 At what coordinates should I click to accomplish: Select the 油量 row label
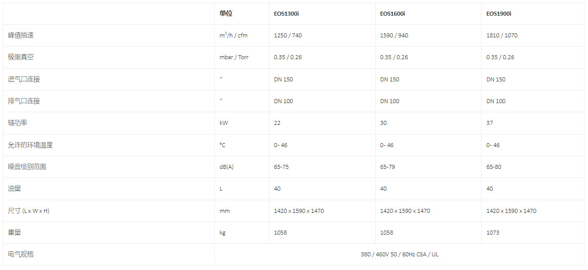15,189
